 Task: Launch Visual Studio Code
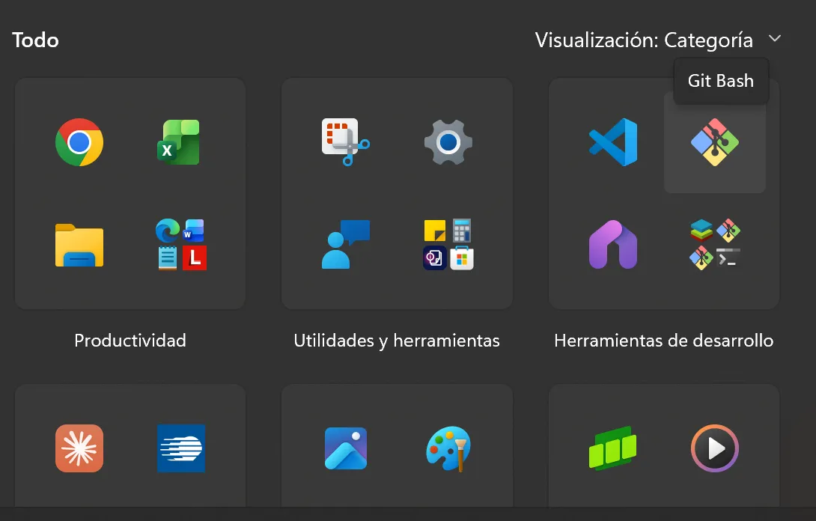613,142
